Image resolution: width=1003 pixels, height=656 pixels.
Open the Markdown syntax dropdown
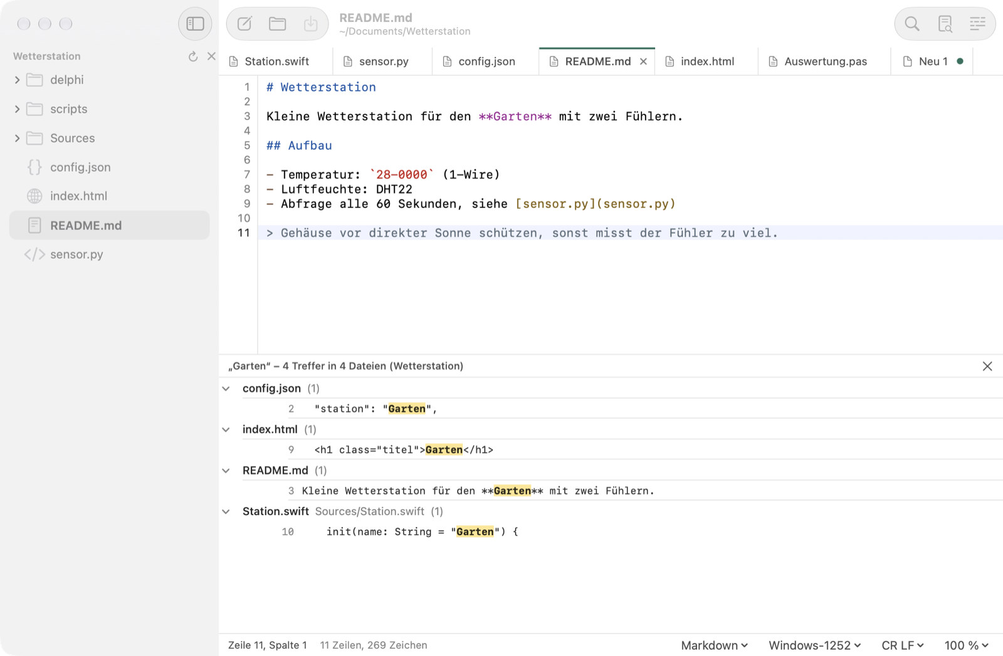pos(715,645)
